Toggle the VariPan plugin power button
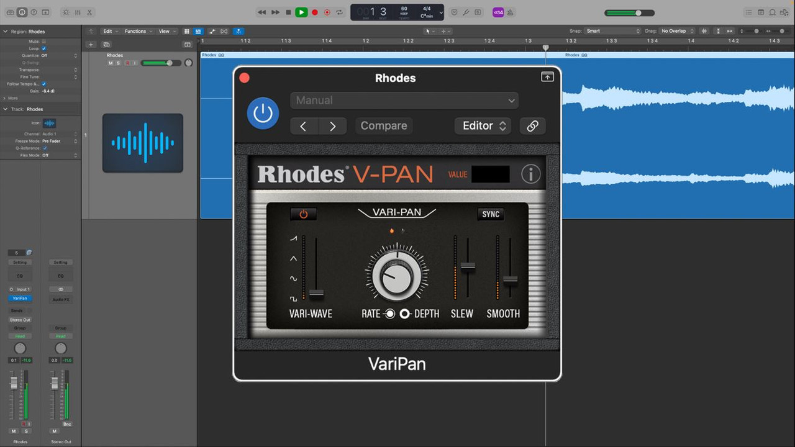 (303, 214)
